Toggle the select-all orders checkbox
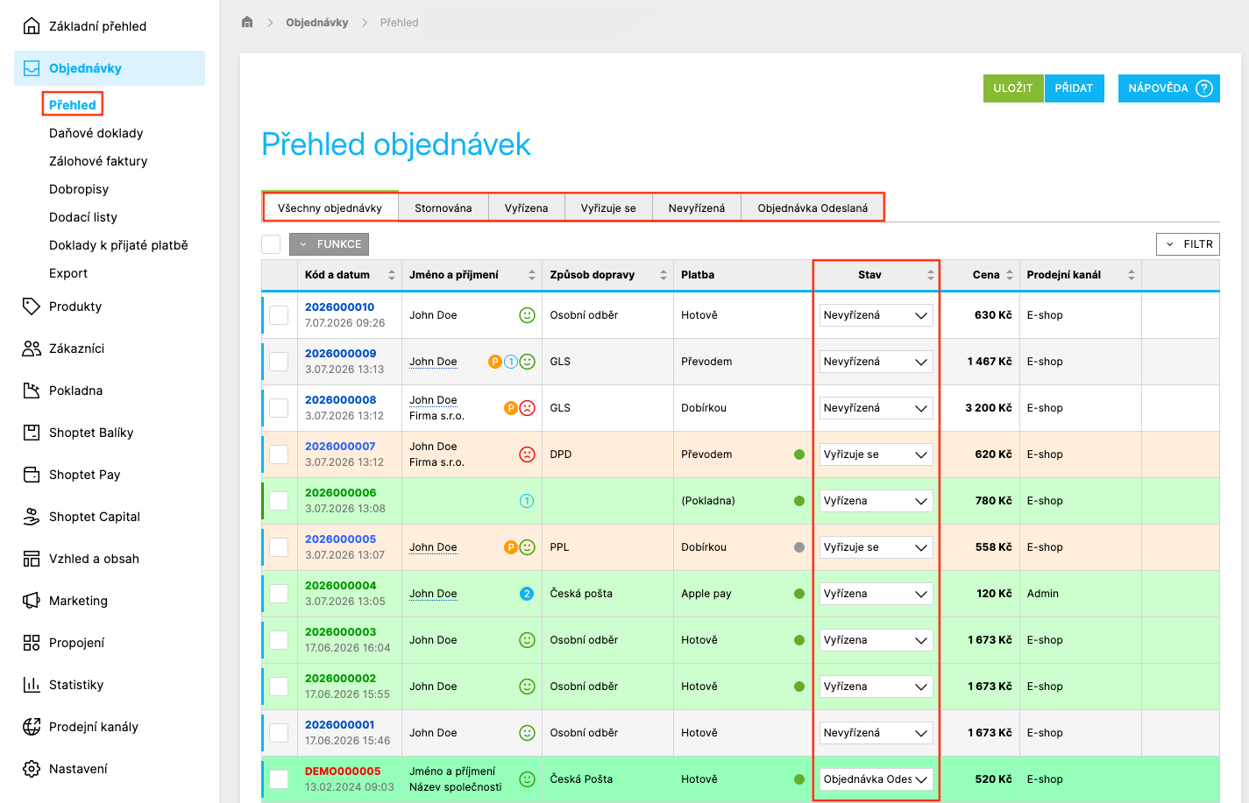1249x803 pixels. [x=271, y=244]
